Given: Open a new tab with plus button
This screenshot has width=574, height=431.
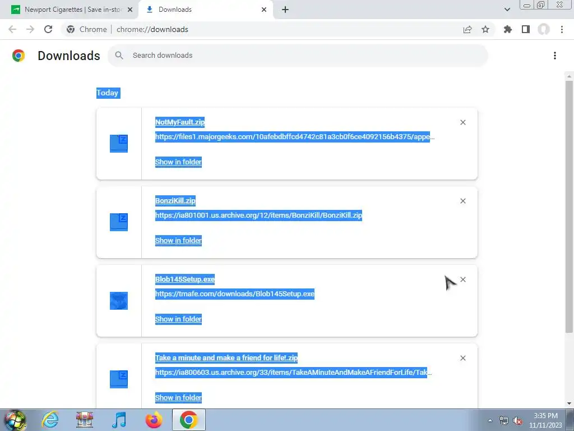Looking at the screenshot, I should pyautogui.click(x=285, y=10).
